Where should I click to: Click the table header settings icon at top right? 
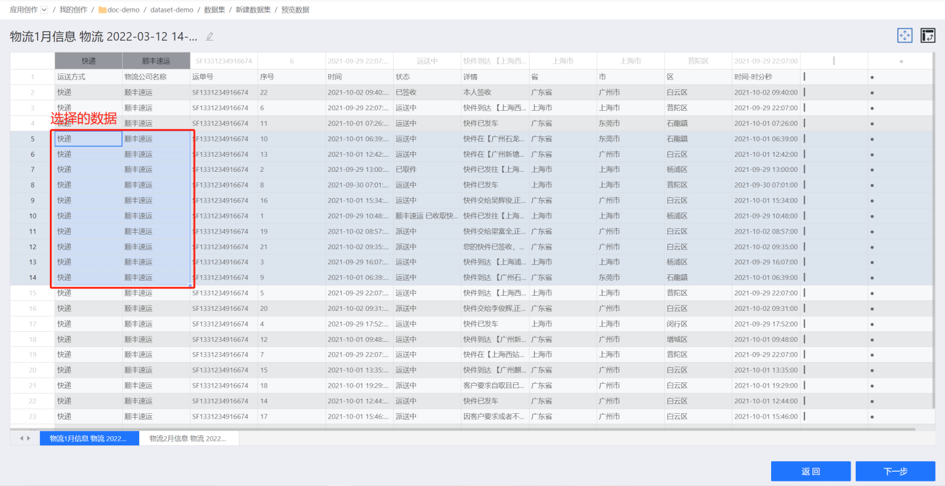tap(928, 36)
